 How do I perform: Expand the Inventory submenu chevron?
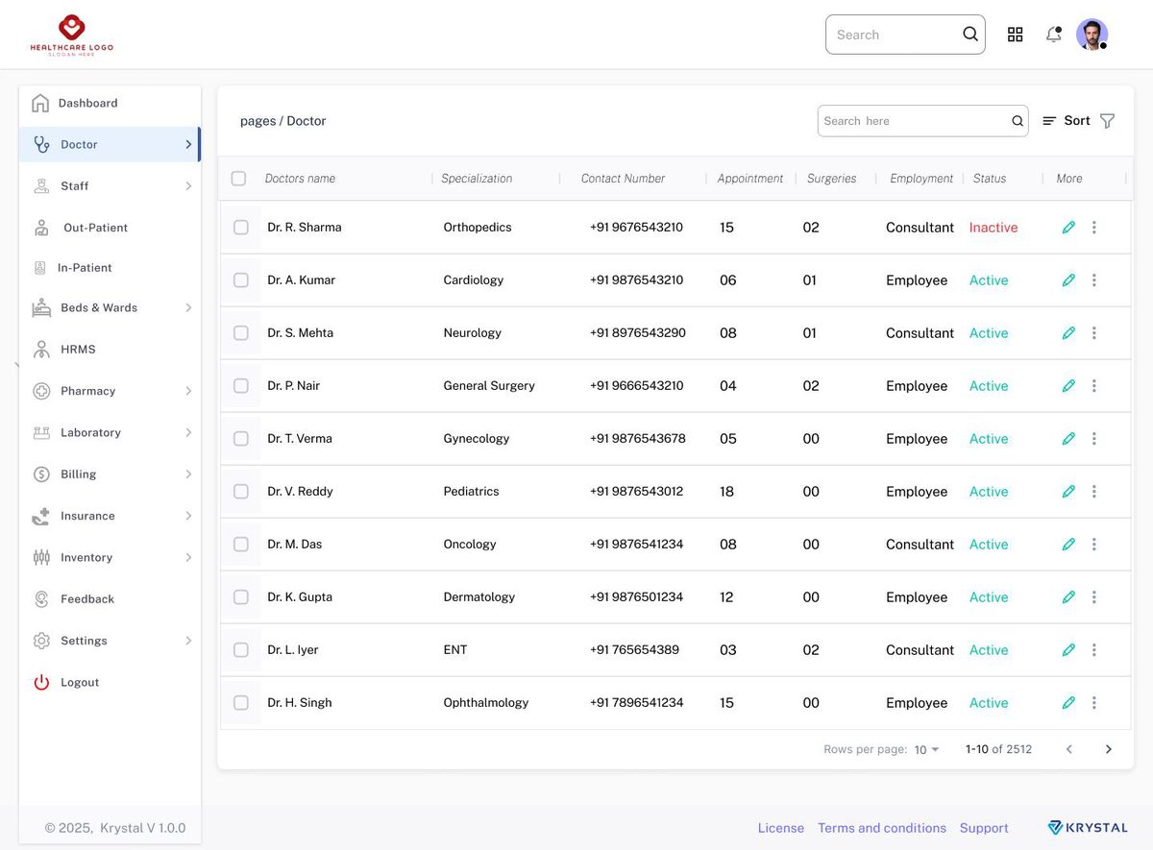pyautogui.click(x=188, y=557)
